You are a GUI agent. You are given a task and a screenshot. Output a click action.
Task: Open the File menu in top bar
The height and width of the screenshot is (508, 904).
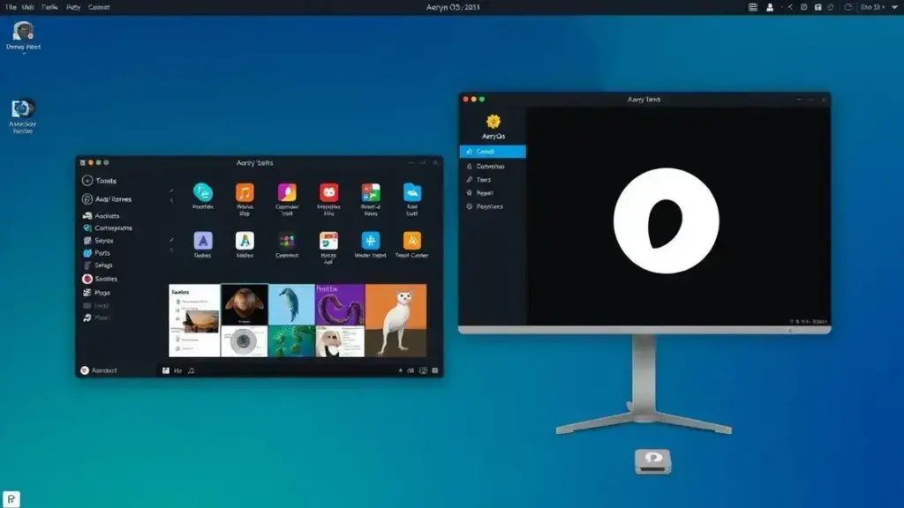click(11, 7)
